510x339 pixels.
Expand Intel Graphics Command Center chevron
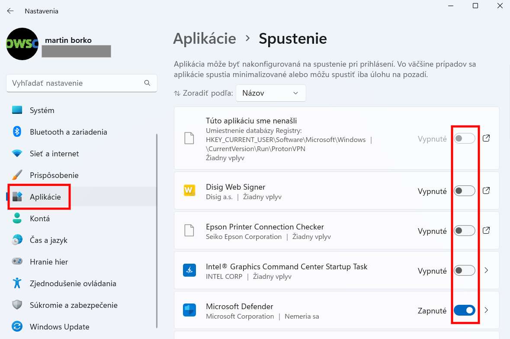[486, 270]
